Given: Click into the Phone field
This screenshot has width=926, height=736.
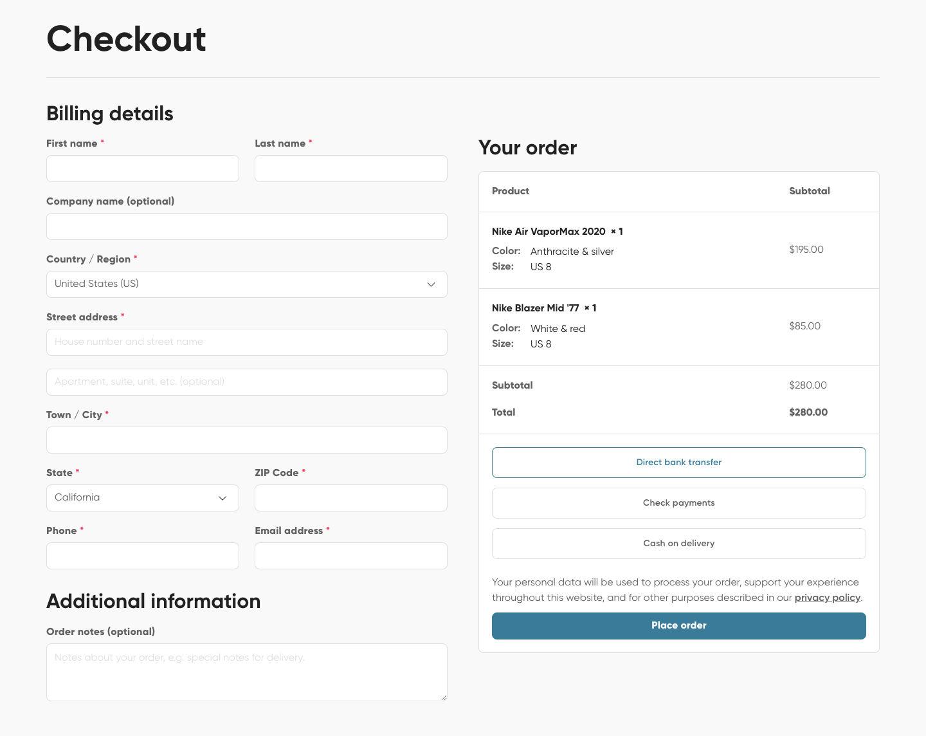Looking at the screenshot, I should click(x=142, y=556).
